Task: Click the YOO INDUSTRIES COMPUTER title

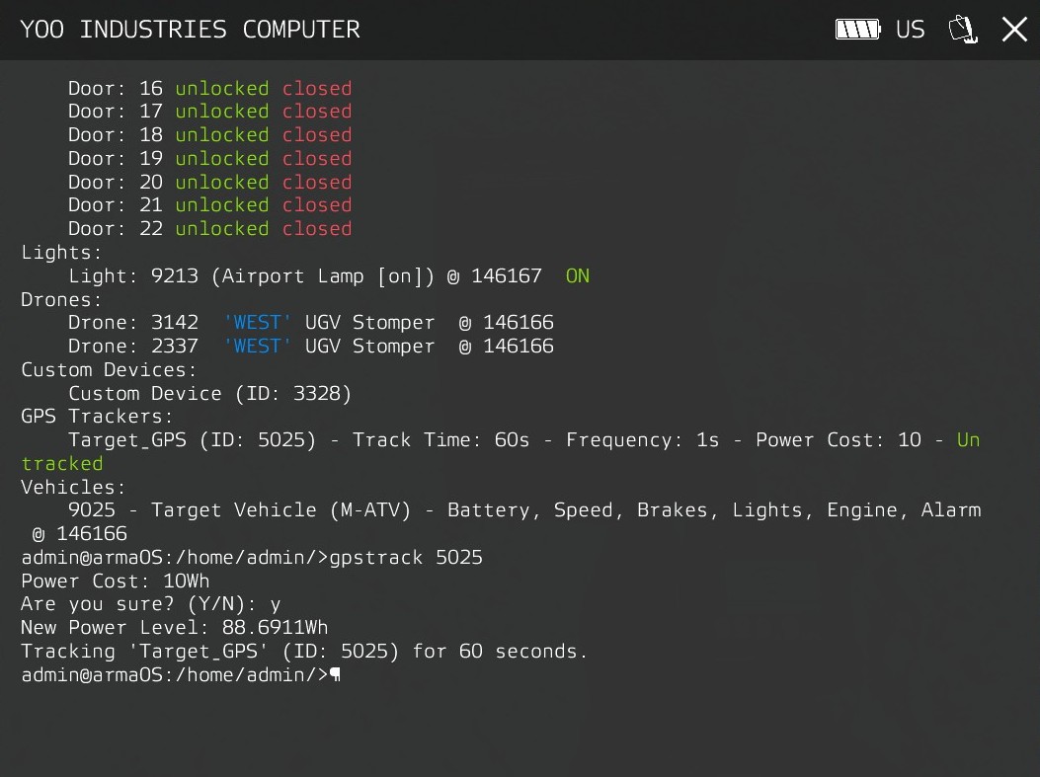Action: tap(190, 30)
